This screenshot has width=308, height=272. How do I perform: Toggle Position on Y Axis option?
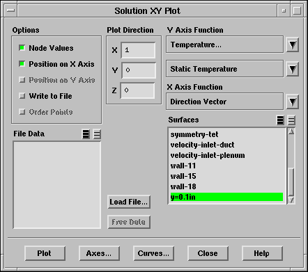22,80
